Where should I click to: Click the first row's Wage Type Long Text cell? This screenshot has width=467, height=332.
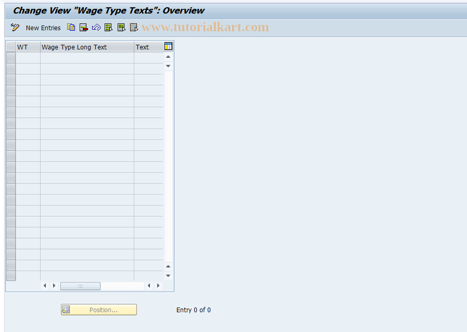click(87, 58)
